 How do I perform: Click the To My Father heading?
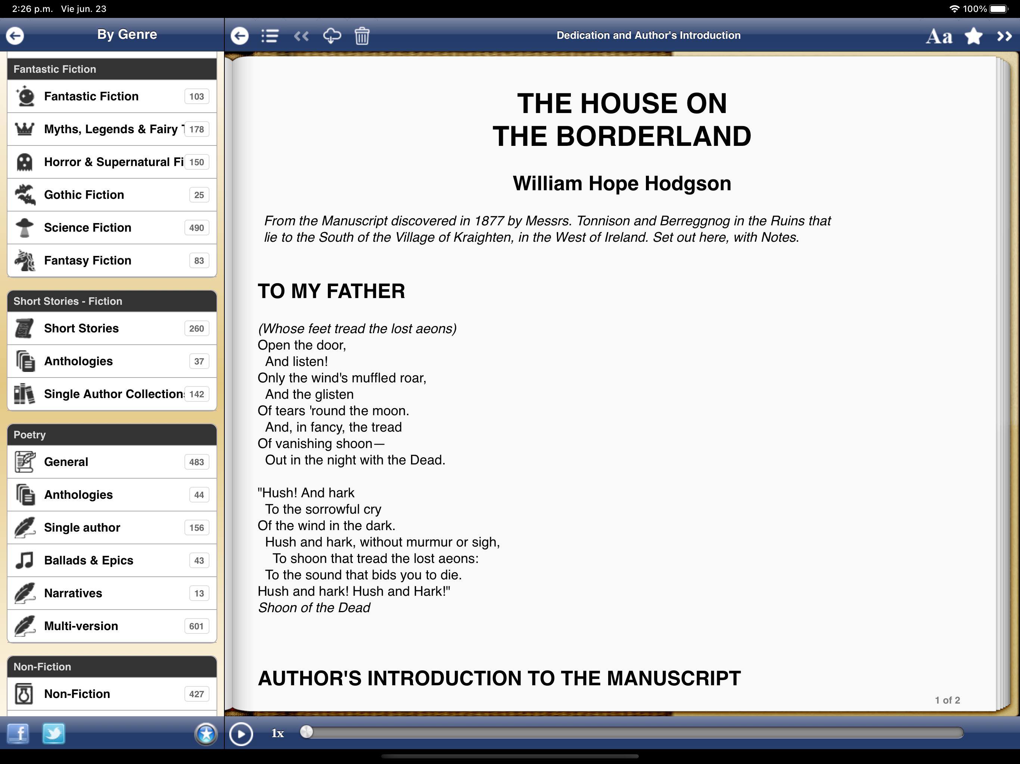click(331, 291)
